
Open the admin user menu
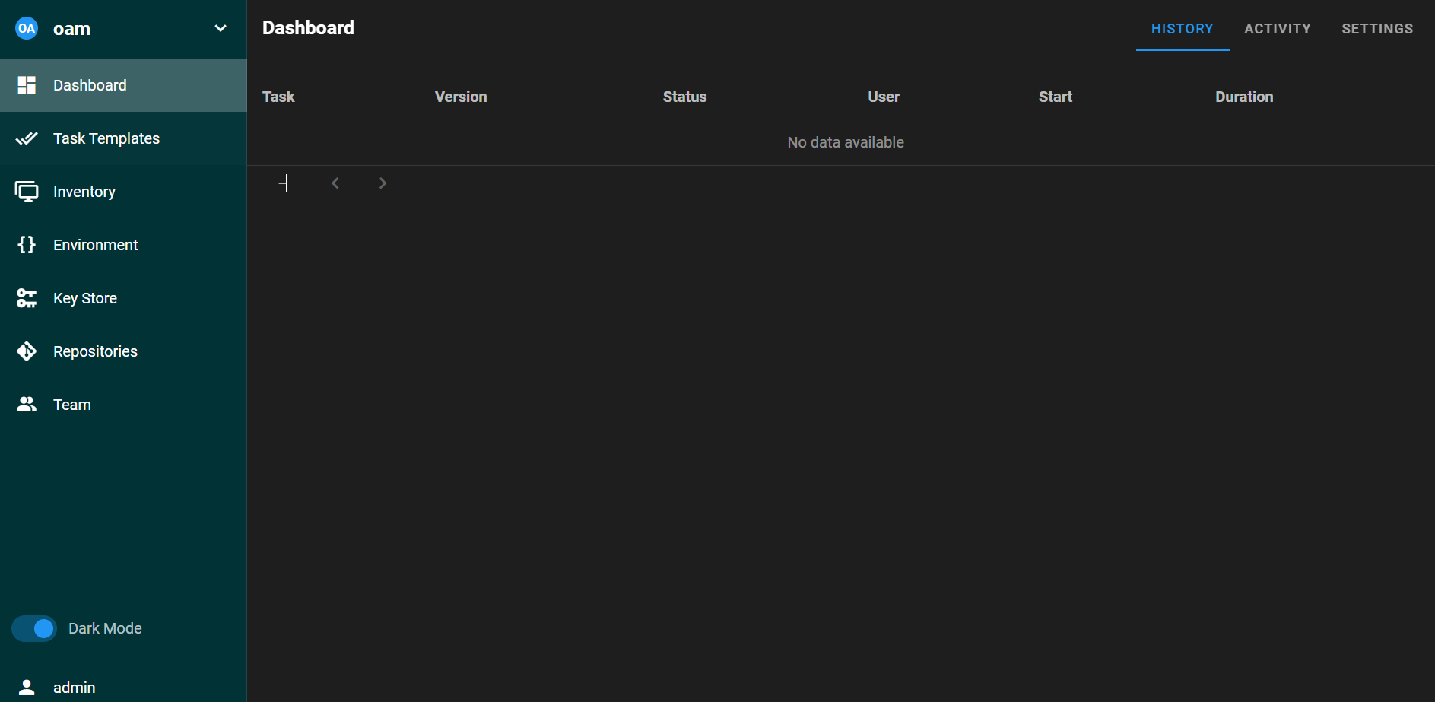click(x=75, y=688)
